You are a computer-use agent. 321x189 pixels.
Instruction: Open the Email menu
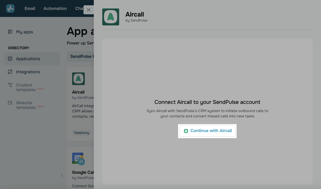[30, 8]
